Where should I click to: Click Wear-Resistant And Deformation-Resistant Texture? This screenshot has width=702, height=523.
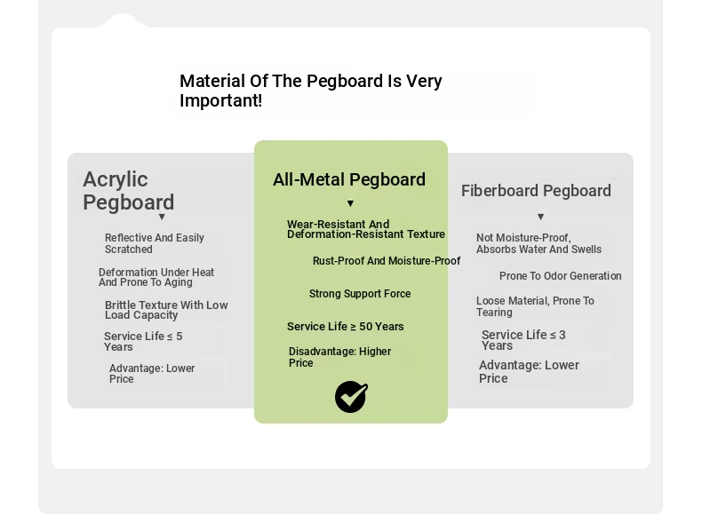pyautogui.click(x=366, y=229)
